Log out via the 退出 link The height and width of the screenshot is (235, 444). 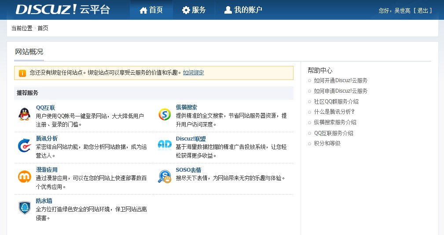(x=422, y=11)
